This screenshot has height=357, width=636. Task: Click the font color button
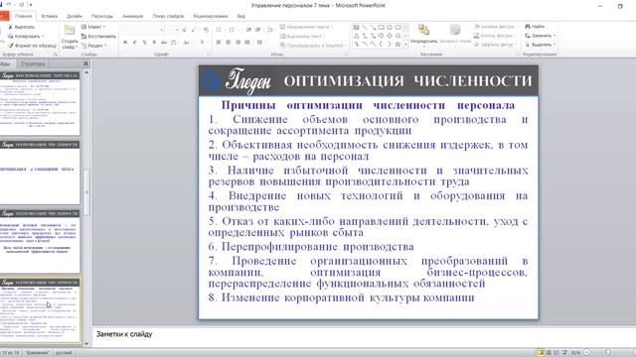click(203, 42)
